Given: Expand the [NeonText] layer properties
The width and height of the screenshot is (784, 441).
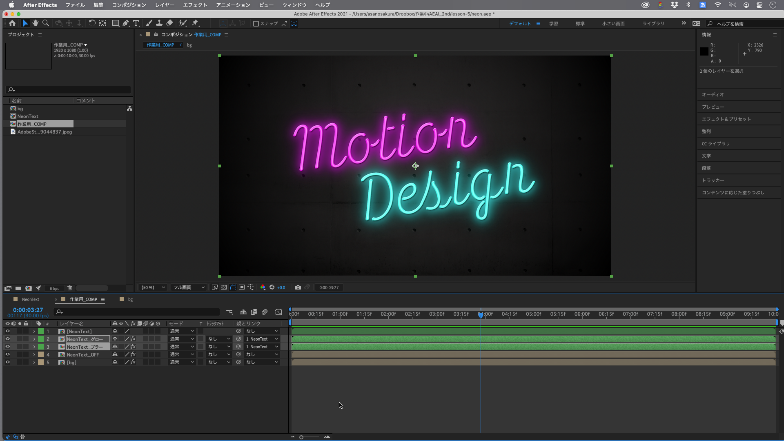Looking at the screenshot, I should (34, 332).
